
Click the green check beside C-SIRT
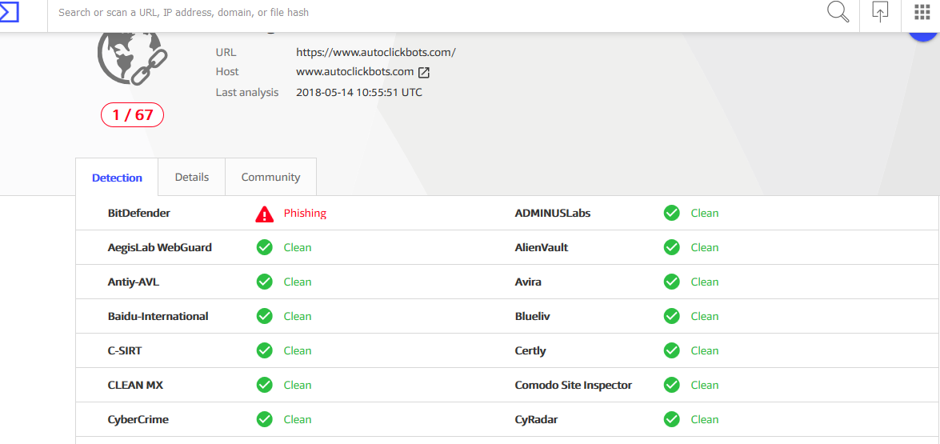[264, 350]
